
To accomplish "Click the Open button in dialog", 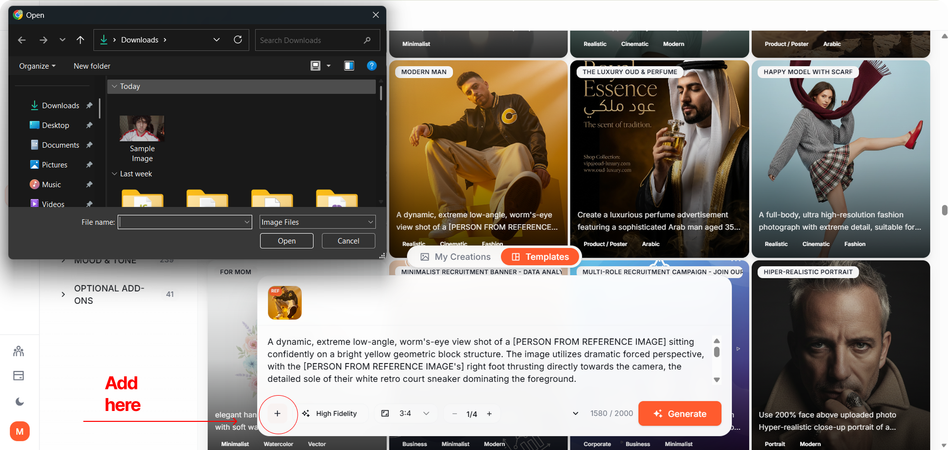I will pos(287,241).
